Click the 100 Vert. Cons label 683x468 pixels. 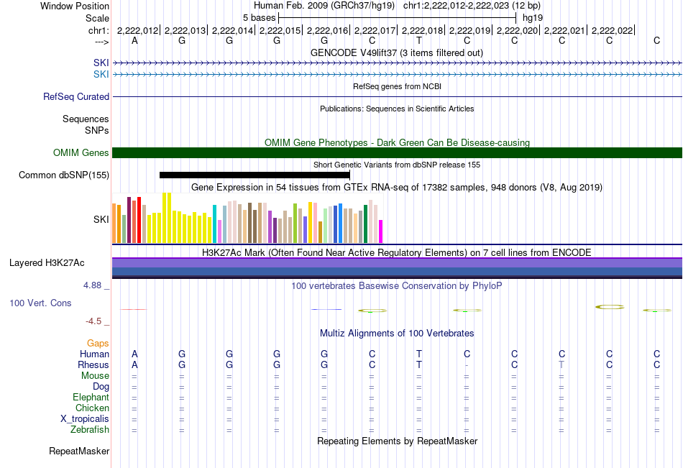coord(40,303)
